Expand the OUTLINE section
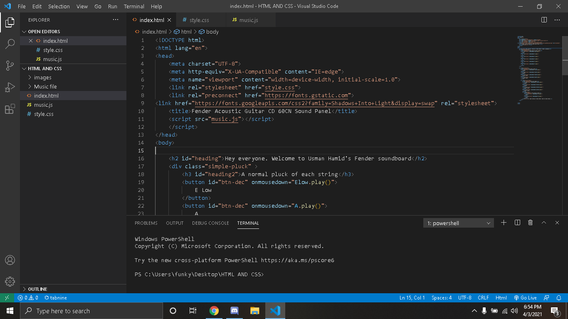This screenshot has height=319, width=568. click(x=37, y=289)
